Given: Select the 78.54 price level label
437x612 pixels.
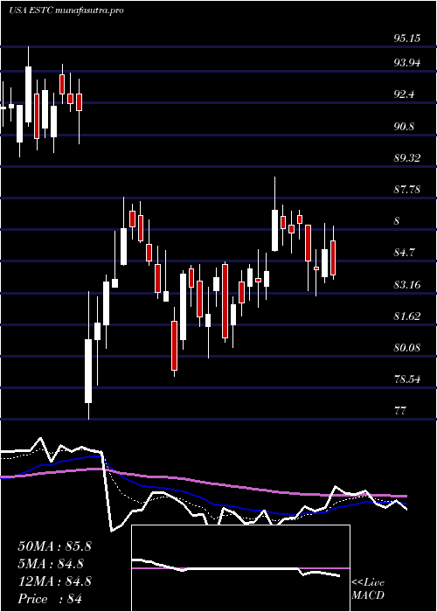Looking at the screenshot, I should (407, 379).
